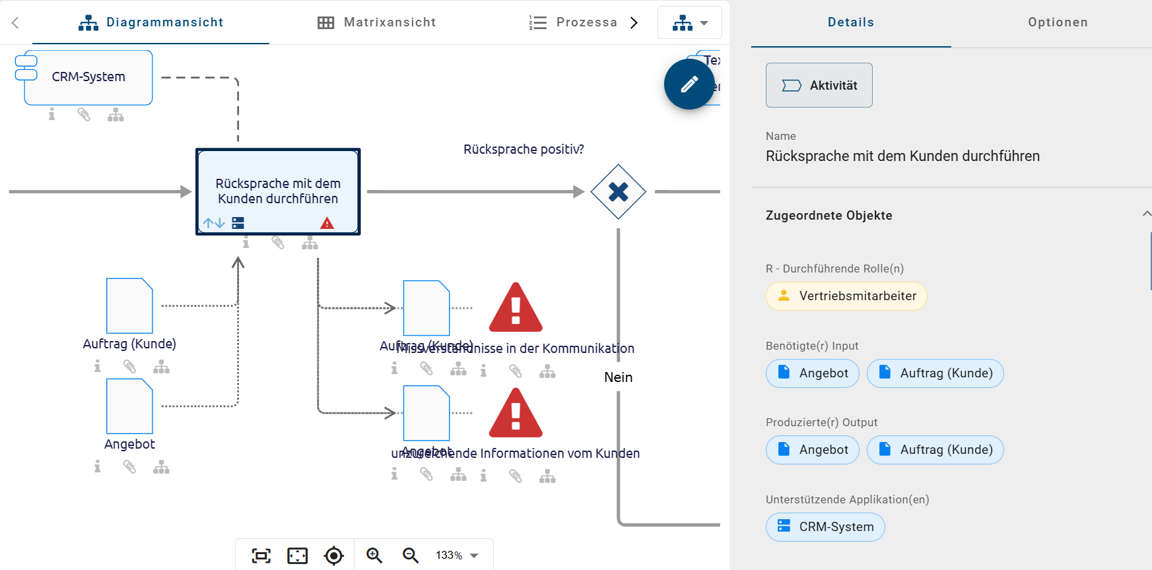Viewport: 1152px width, 570px height.
Task: Center the diagram with the target icon
Action: [334, 555]
